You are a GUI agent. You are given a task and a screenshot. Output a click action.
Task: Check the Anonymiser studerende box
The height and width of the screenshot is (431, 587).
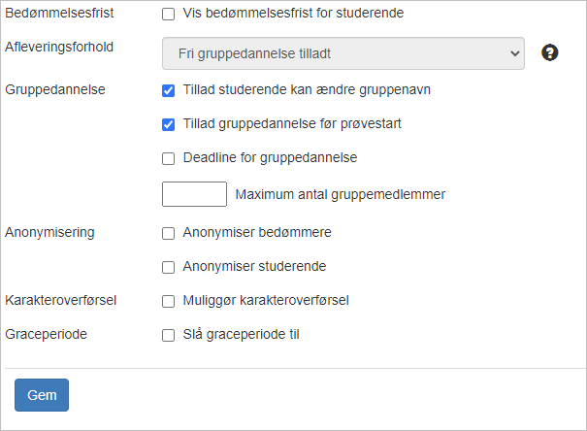168,267
